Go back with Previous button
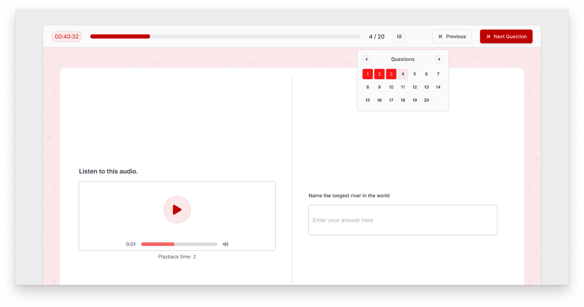This screenshot has height=307, width=584. click(452, 36)
